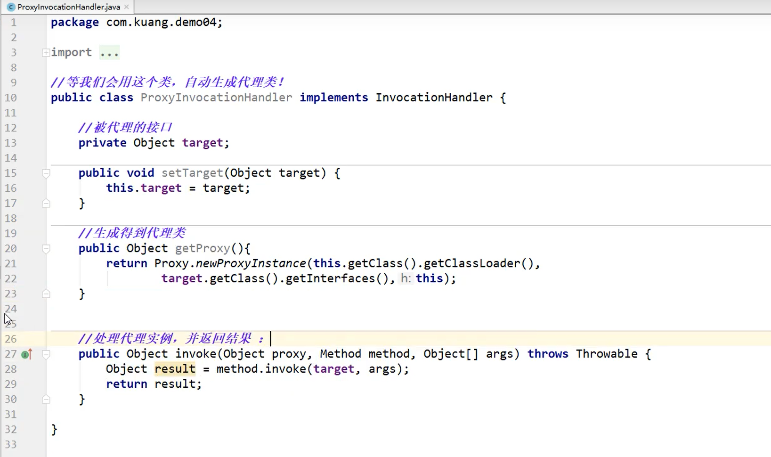The width and height of the screenshot is (771, 457).
Task: Click the comment //被代理的接口
Action: (125, 127)
